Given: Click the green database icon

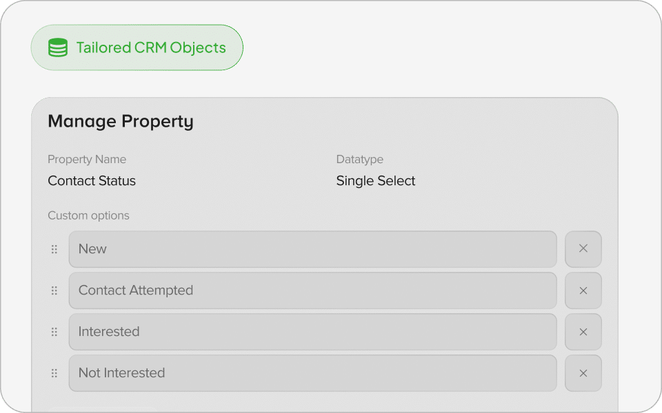Looking at the screenshot, I should tap(58, 48).
